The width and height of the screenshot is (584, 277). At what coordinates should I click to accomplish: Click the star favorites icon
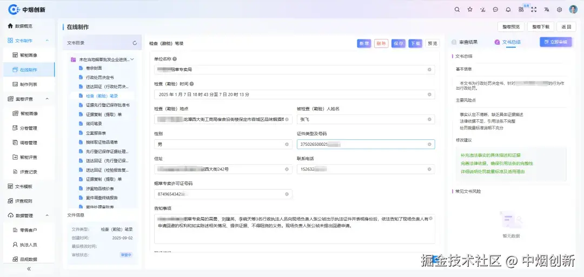tap(470, 10)
